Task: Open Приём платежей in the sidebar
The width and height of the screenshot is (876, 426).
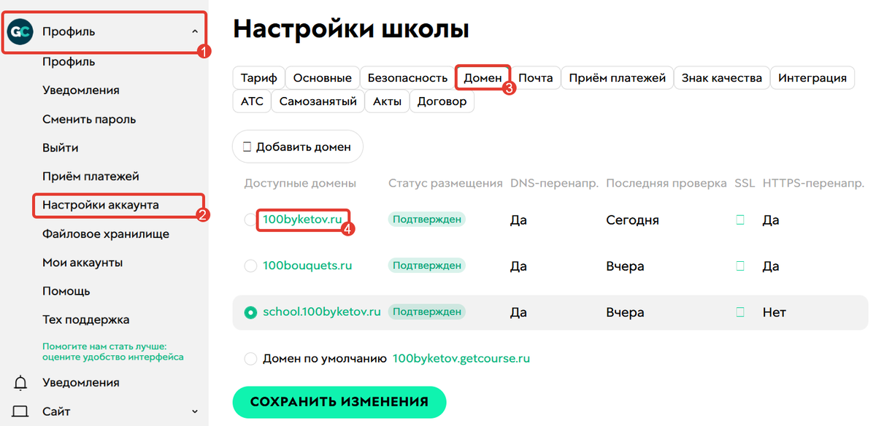Action: click(x=91, y=177)
